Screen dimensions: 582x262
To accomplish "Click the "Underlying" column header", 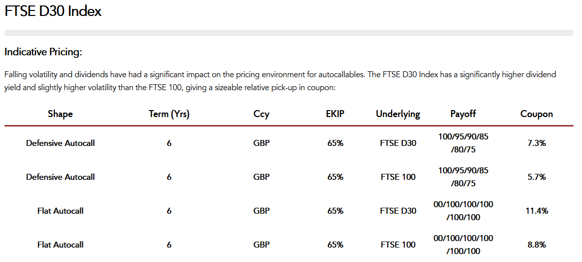I will (398, 114).
